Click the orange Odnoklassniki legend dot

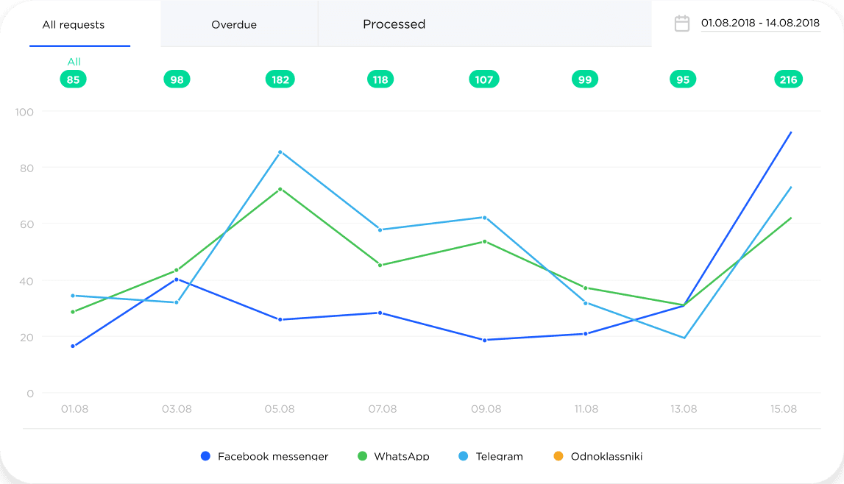click(558, 456)
